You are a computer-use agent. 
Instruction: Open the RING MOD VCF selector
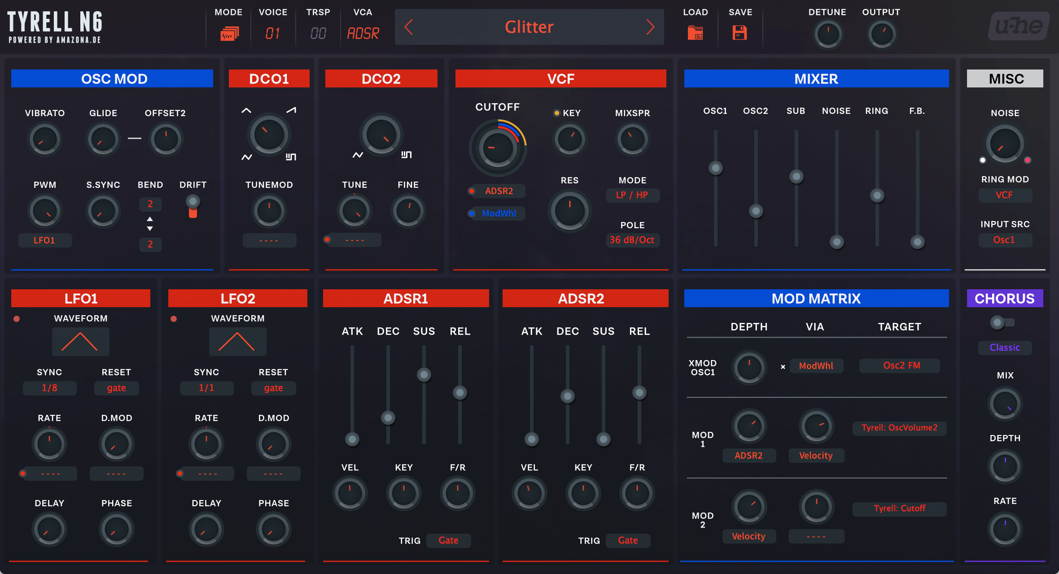[x=1005, y=195]
